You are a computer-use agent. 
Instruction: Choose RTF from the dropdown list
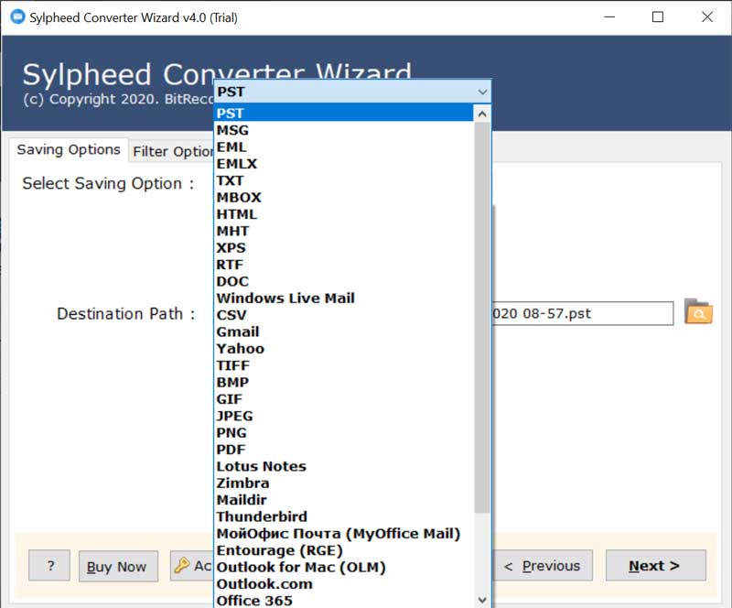(x=344, y=265)
